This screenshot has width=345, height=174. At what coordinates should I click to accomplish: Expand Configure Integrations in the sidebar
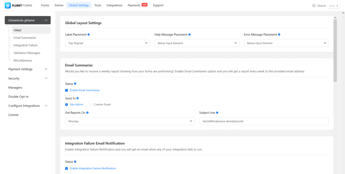(x=28, y=106)
